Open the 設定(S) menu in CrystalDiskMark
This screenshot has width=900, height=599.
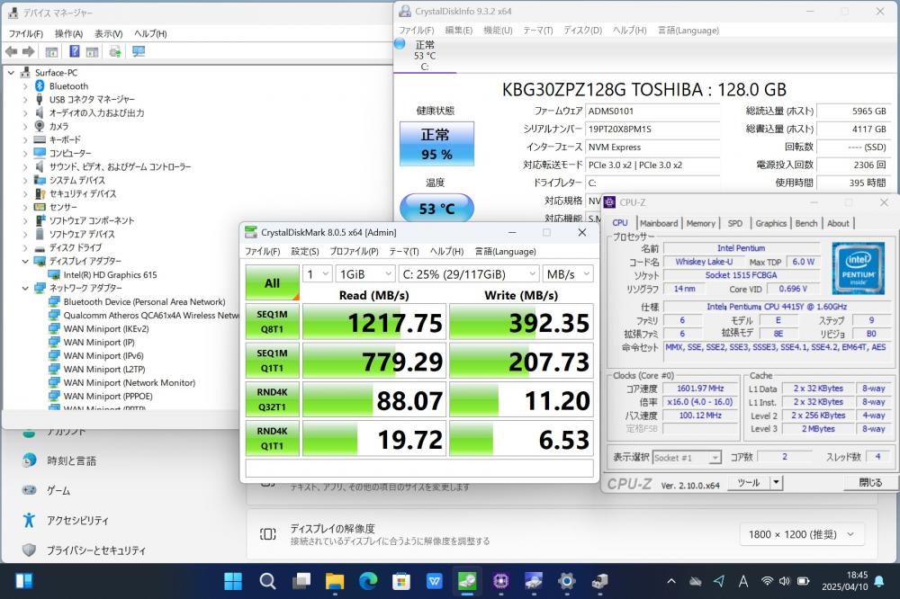point(305,251)
